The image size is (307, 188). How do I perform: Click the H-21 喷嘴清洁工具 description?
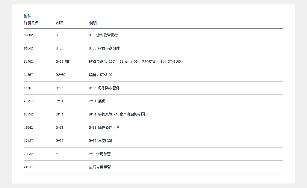tap(104, 127)
